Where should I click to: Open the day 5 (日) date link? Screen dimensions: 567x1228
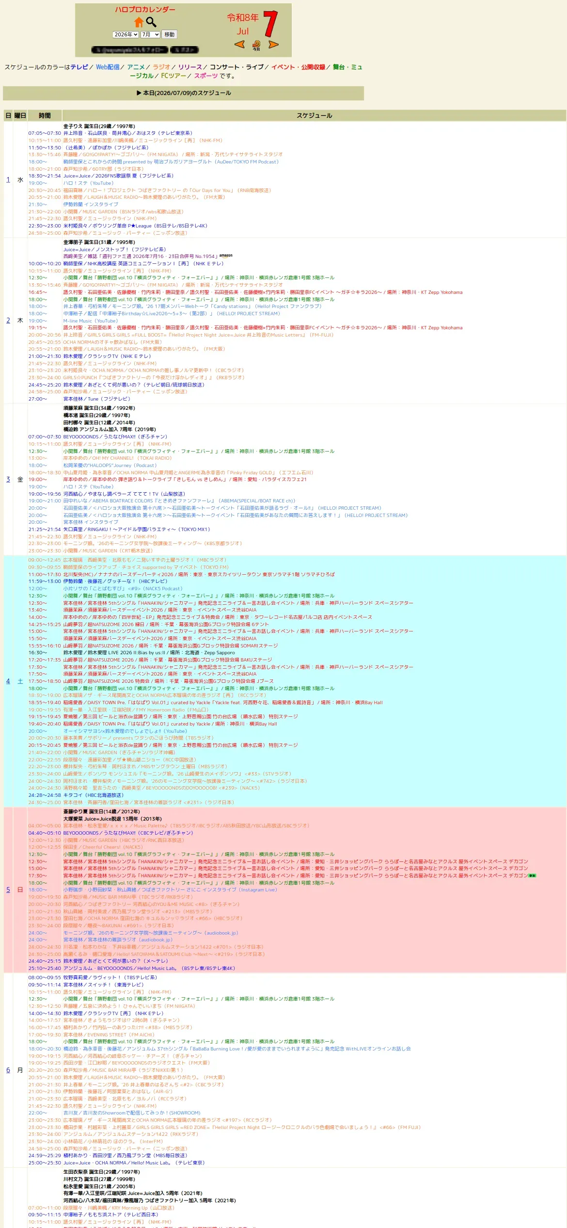pos(8,890)
